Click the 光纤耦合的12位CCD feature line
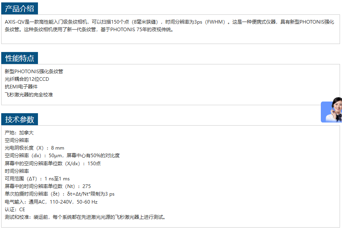This screenshot has height=228, width=342. tap(27, 79)
